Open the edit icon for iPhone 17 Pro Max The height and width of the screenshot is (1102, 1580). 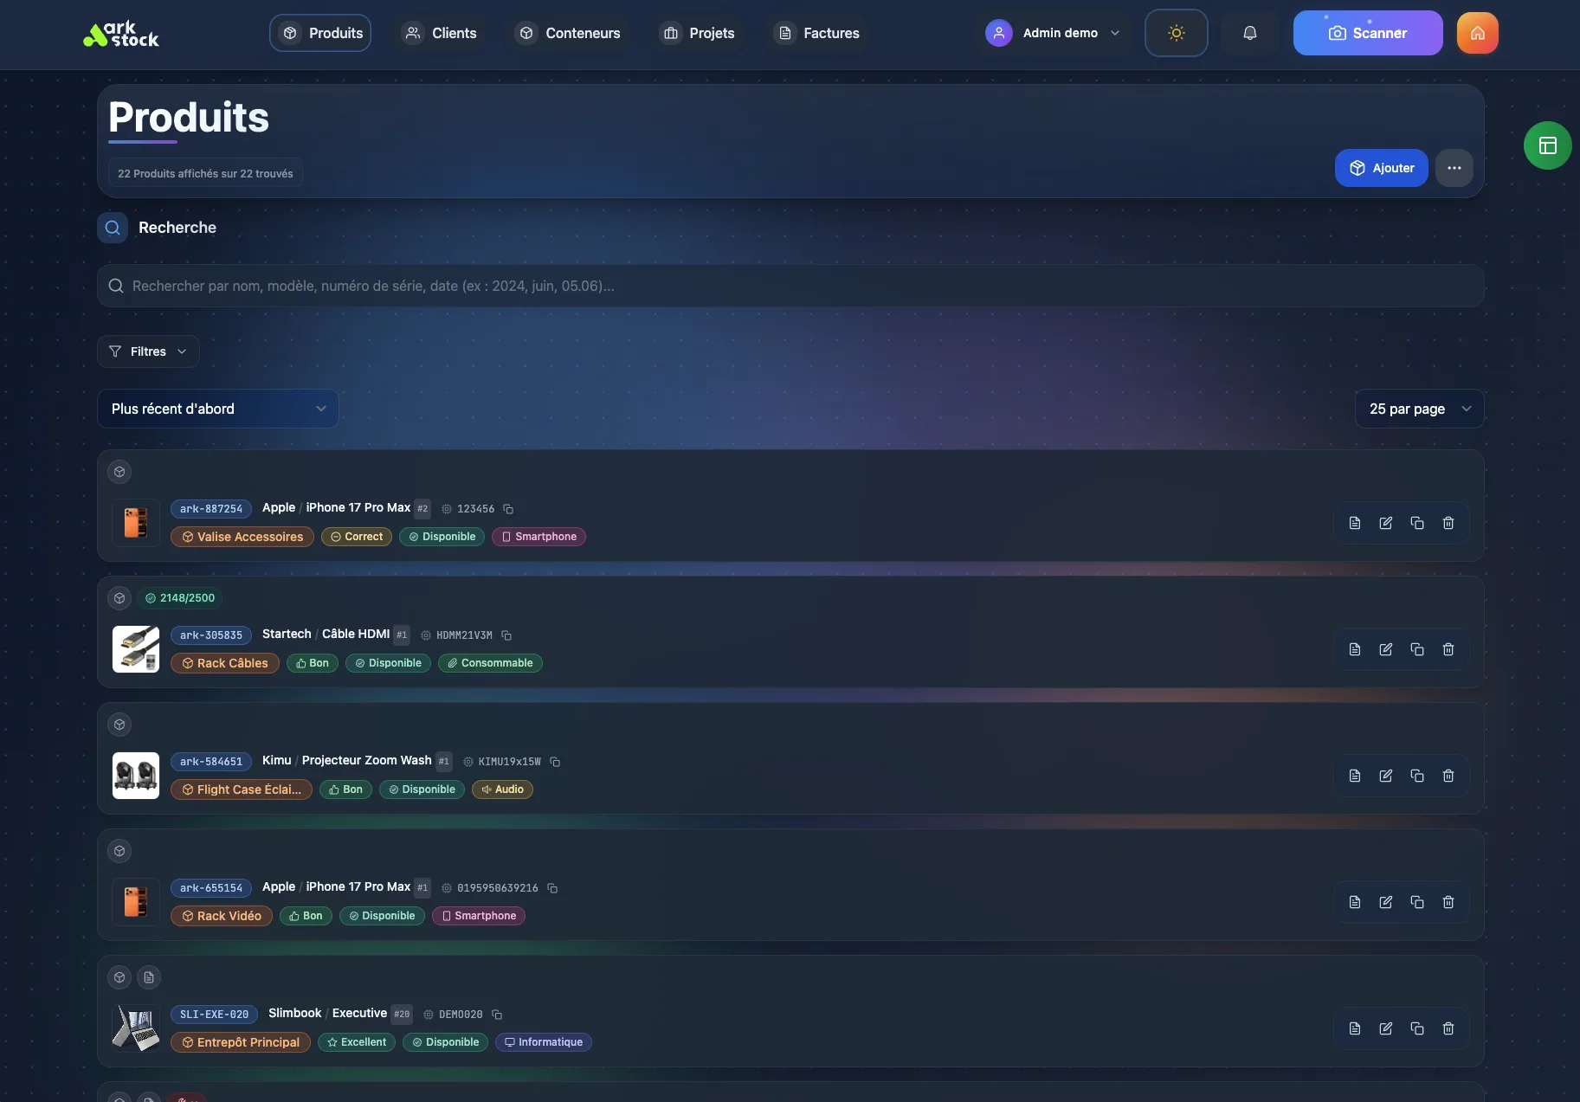pos(1386,523)
